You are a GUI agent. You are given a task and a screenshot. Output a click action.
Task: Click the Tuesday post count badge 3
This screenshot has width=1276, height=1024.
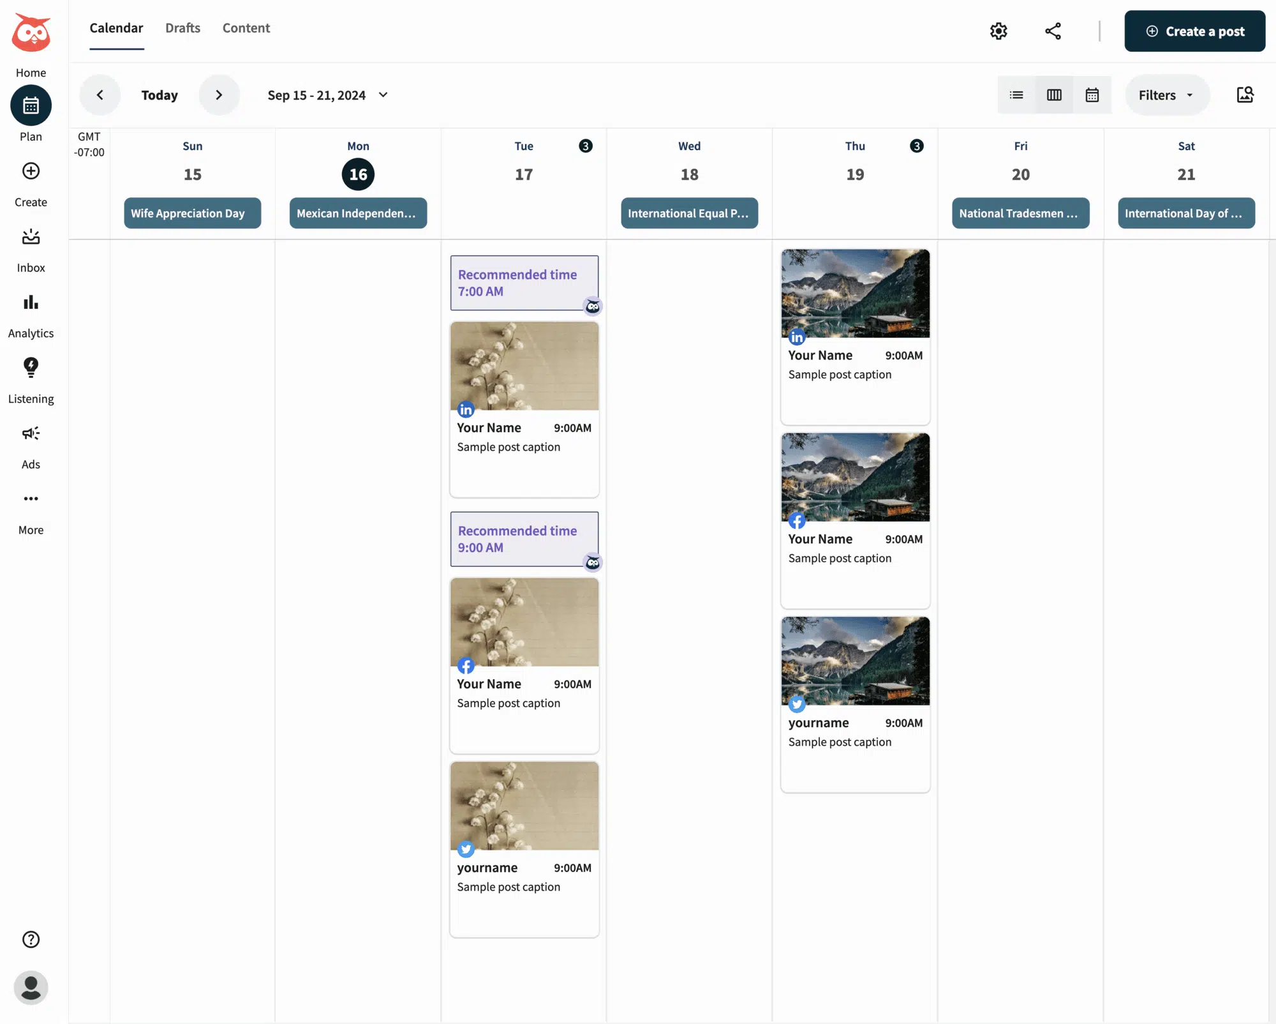click(586, 146)
